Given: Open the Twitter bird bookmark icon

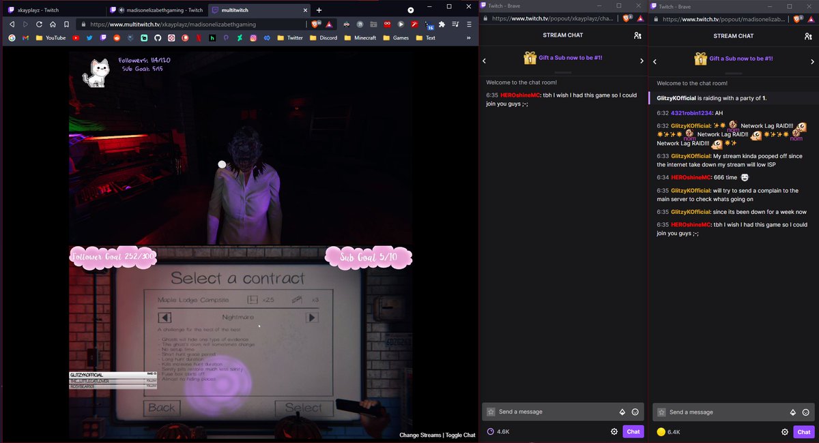Looking at the screenshot, I should point(89,37).
